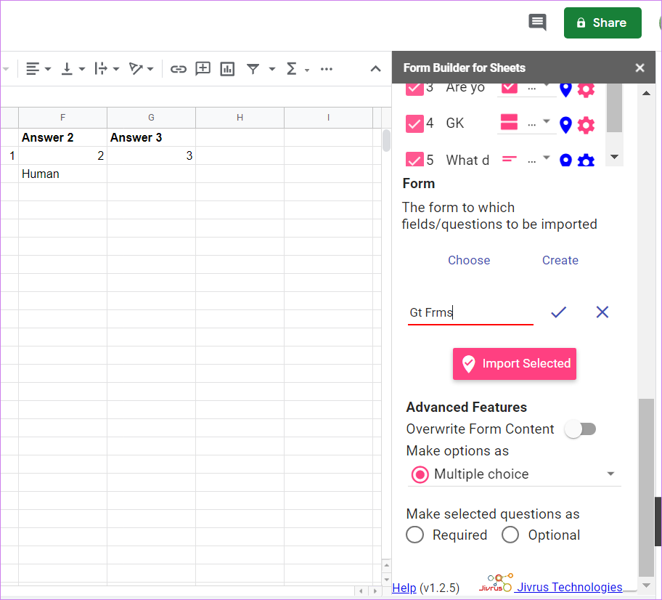662x600 pixels.
Task: Click the form name input field
Action: coord(470,313)
